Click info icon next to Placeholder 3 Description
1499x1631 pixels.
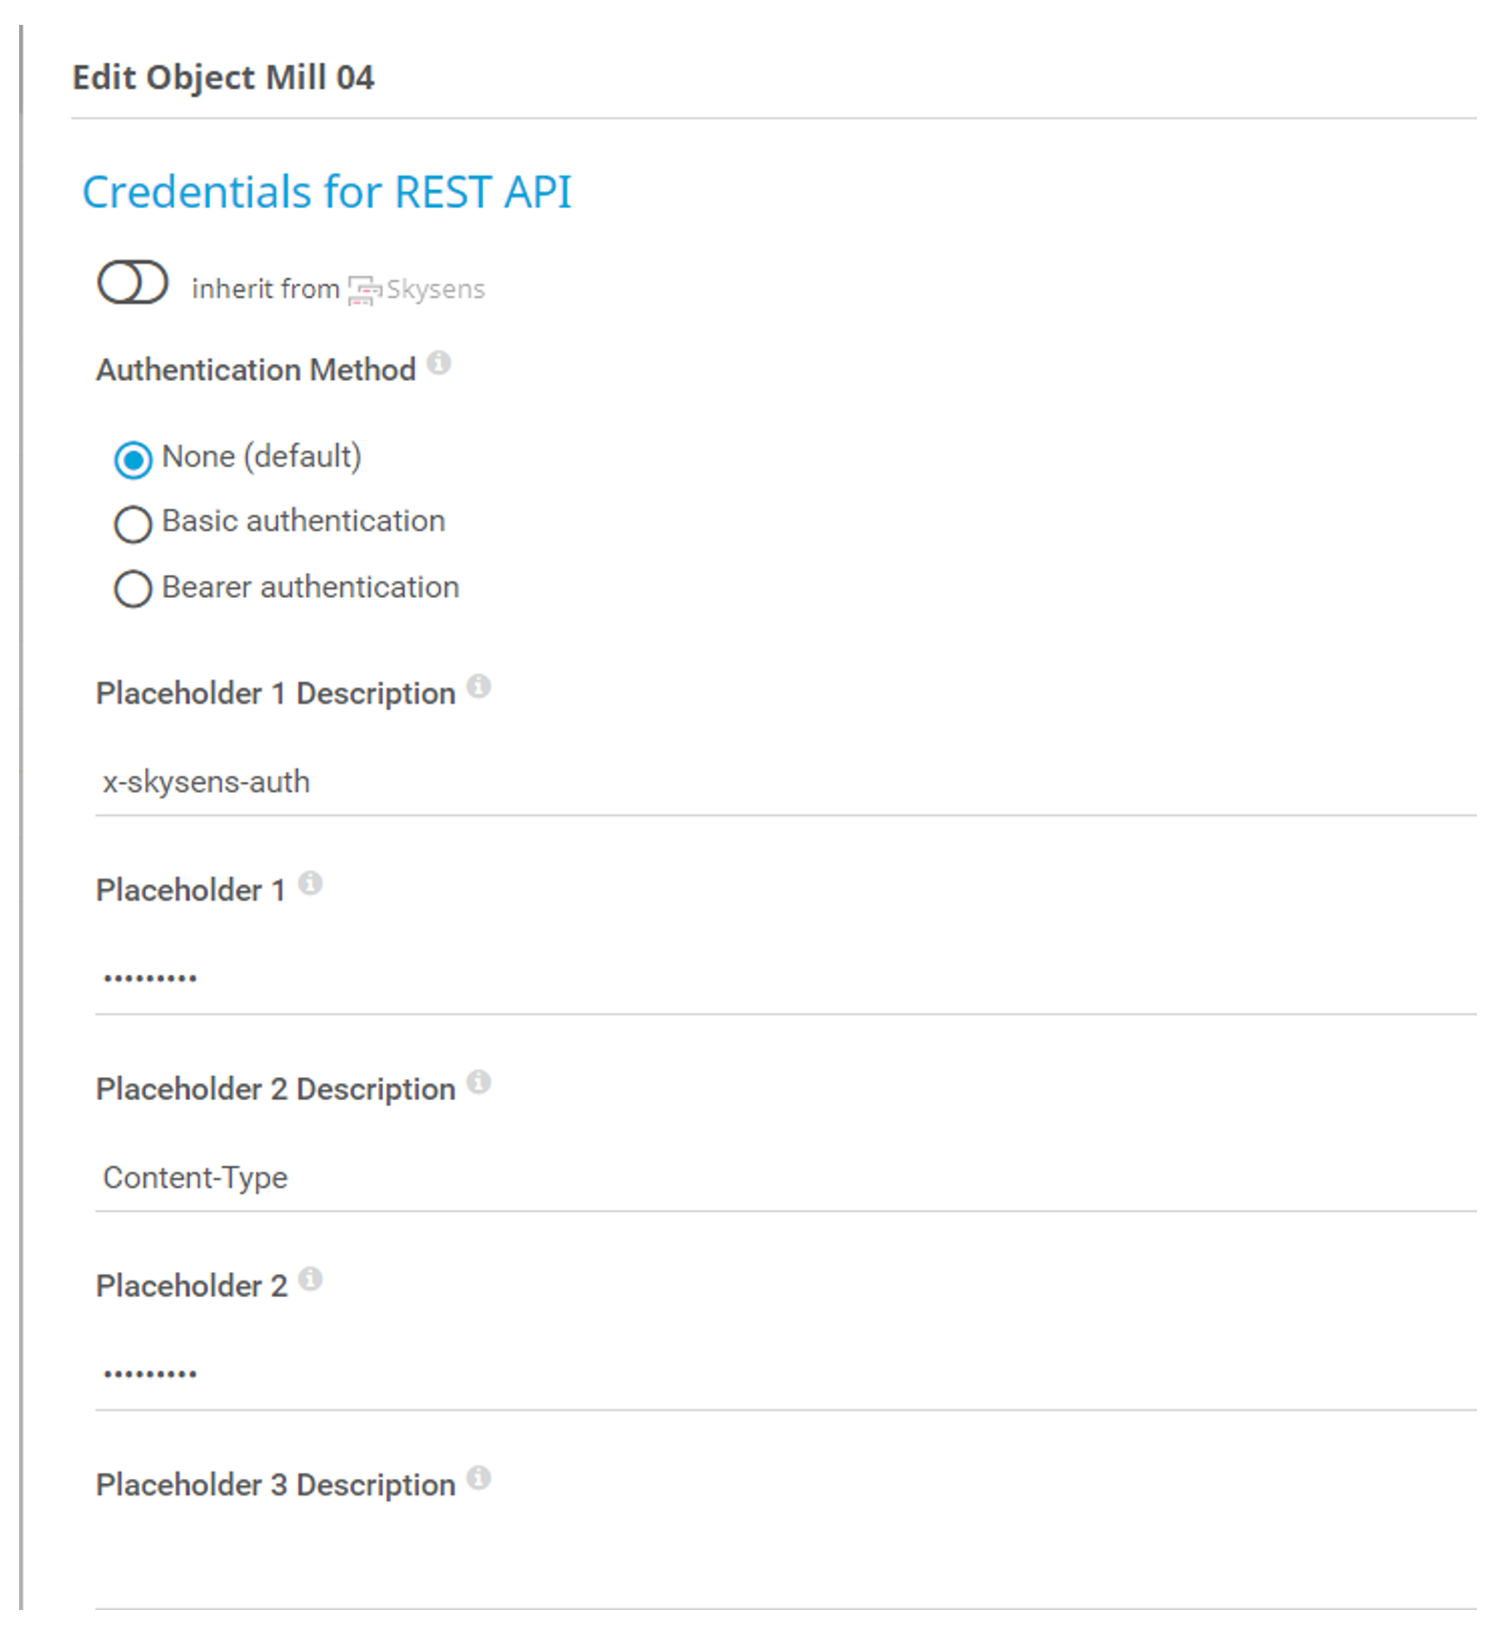pyautogui.click(x=478, y=1478)
